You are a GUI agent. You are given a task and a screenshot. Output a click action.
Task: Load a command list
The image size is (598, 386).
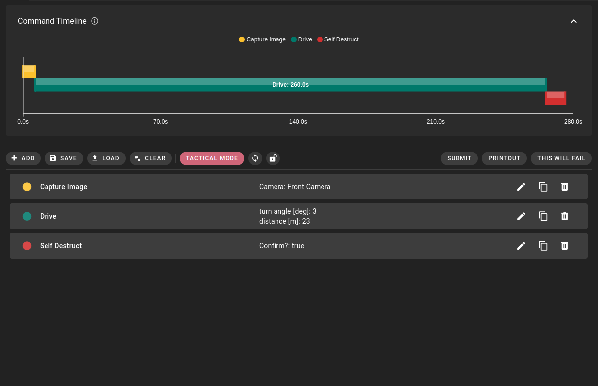tap(106, 158)
